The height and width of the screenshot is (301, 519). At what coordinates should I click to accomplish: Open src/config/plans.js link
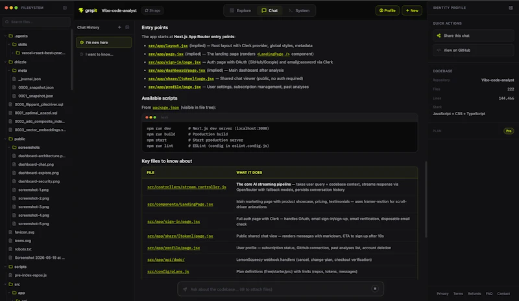click(168, 272)
